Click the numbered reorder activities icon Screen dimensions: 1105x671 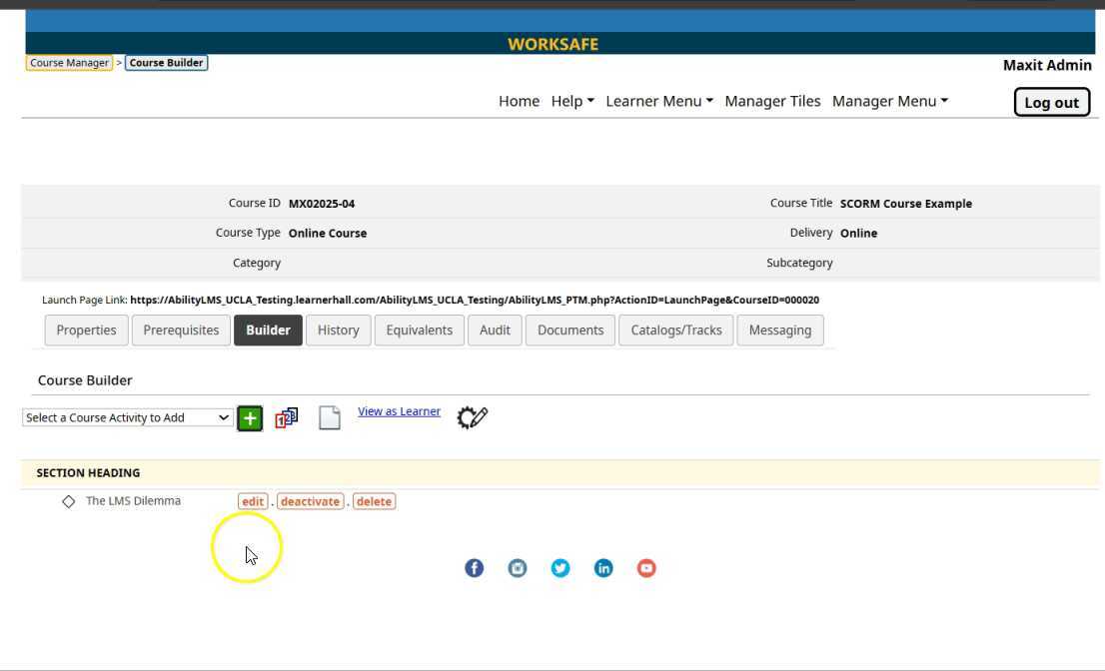(x=287, y=418)
